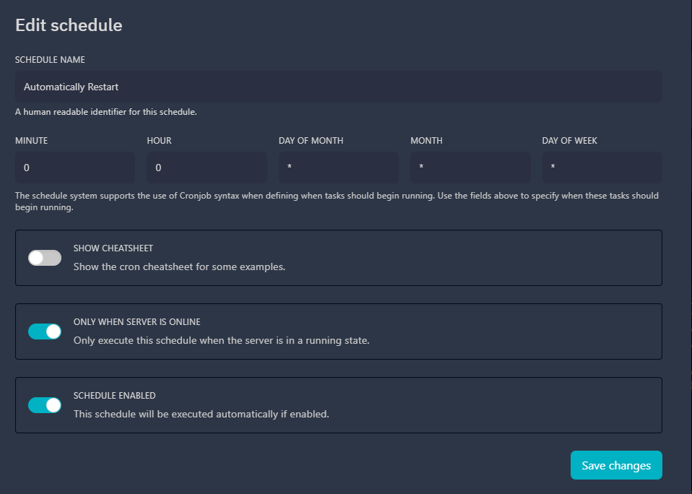The image size is (692, 494).
Task: Enable the Show Cheatsheet toggle
Action: (x=45, y=258)
